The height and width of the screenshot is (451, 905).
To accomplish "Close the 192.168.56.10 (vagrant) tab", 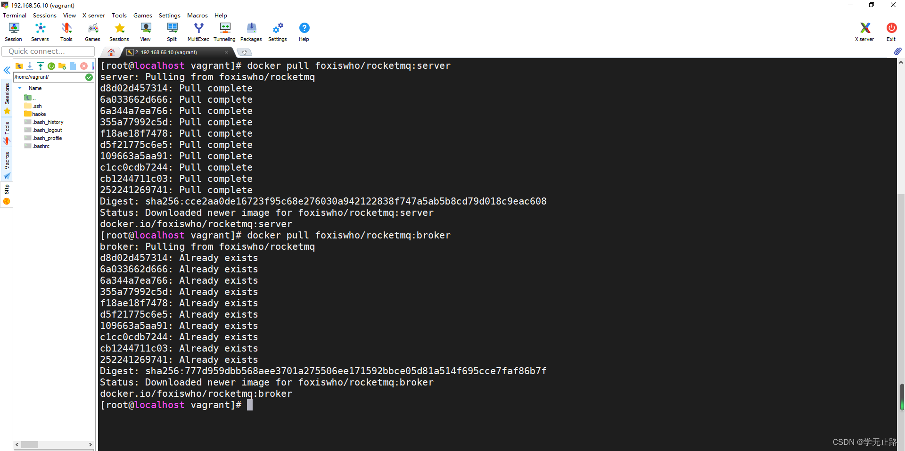I will pos(226,52).
